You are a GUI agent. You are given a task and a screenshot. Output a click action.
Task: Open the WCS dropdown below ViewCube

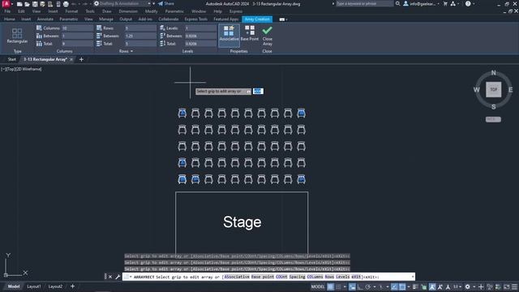493,119
